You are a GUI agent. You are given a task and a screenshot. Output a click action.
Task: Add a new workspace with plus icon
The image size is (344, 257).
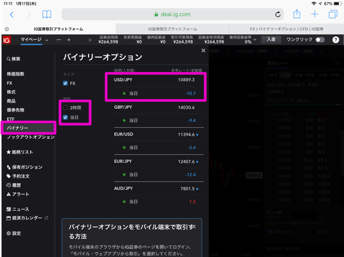coord(69,40)
